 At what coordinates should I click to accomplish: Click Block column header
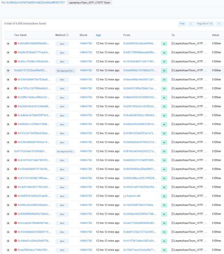pyautogui.click(x=83, y=35)
